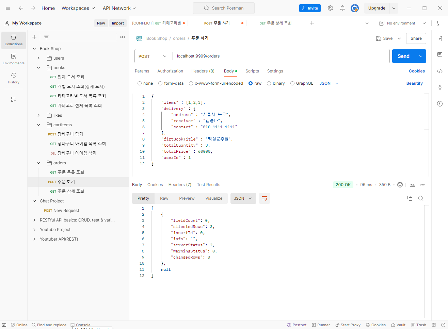This screenshot has width=448, height=329.
Task: Open the hamburger main menu
Action: (x=8, y=8)
